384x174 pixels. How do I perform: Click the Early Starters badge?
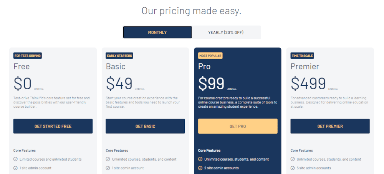119,56
